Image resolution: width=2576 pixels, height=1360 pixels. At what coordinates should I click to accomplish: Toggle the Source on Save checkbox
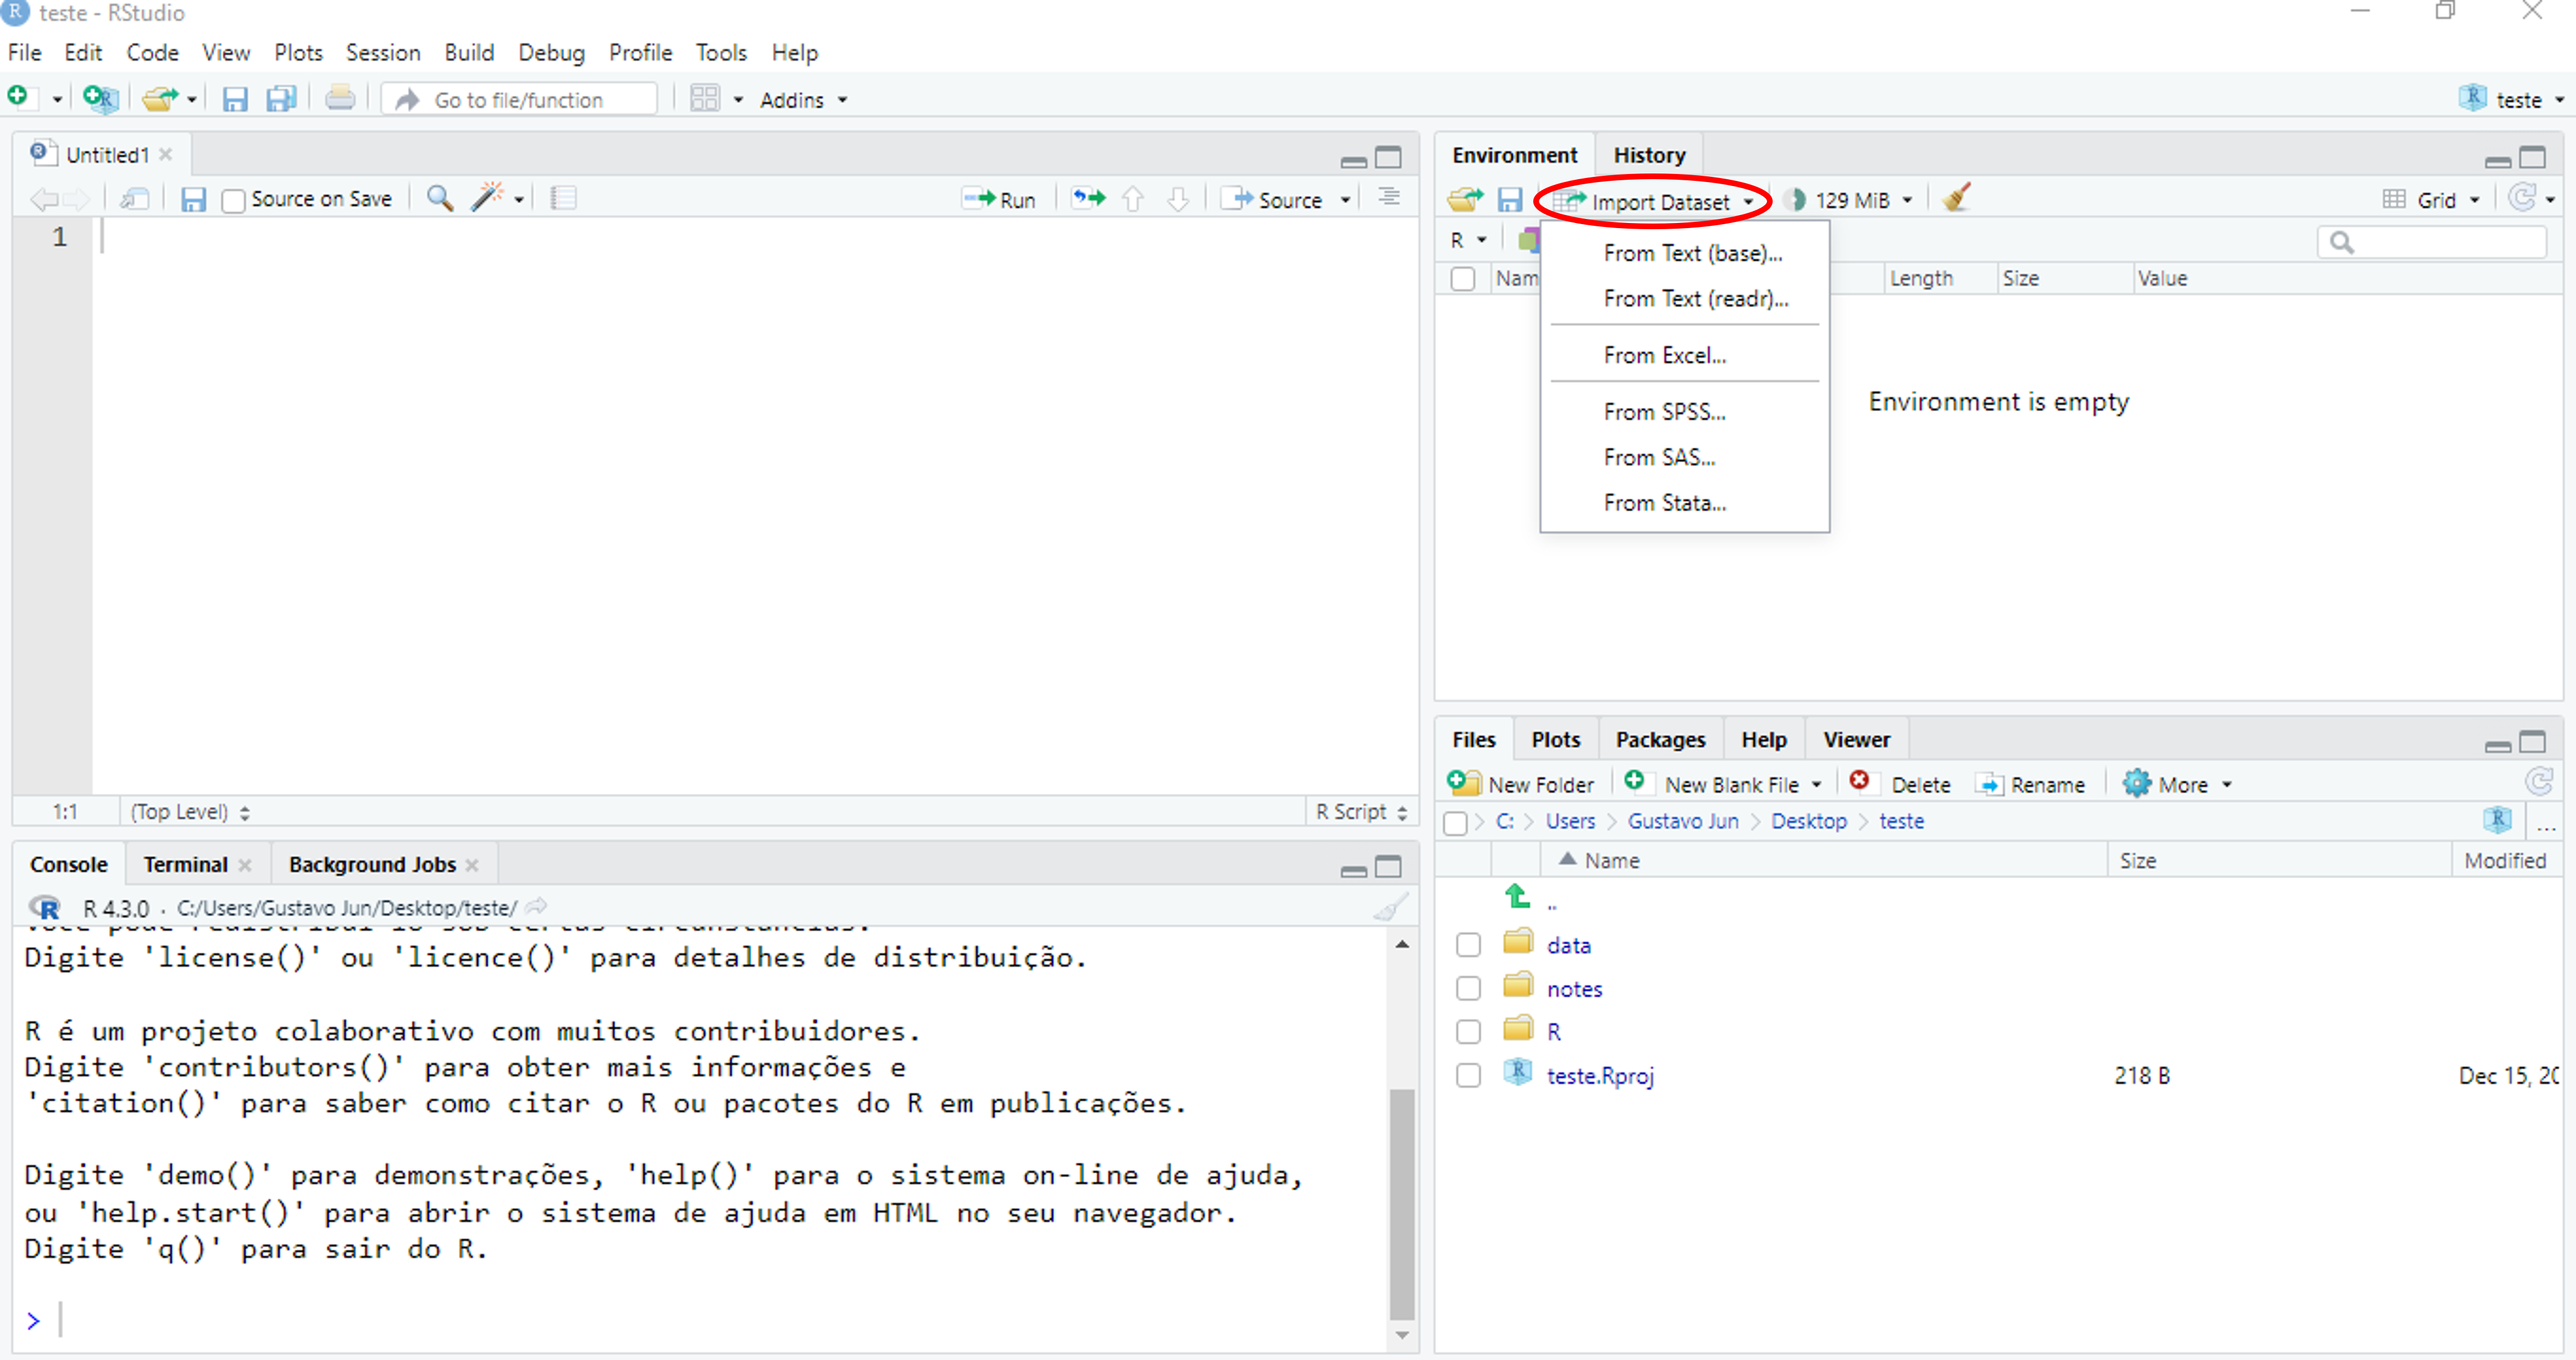click(234, 201)
